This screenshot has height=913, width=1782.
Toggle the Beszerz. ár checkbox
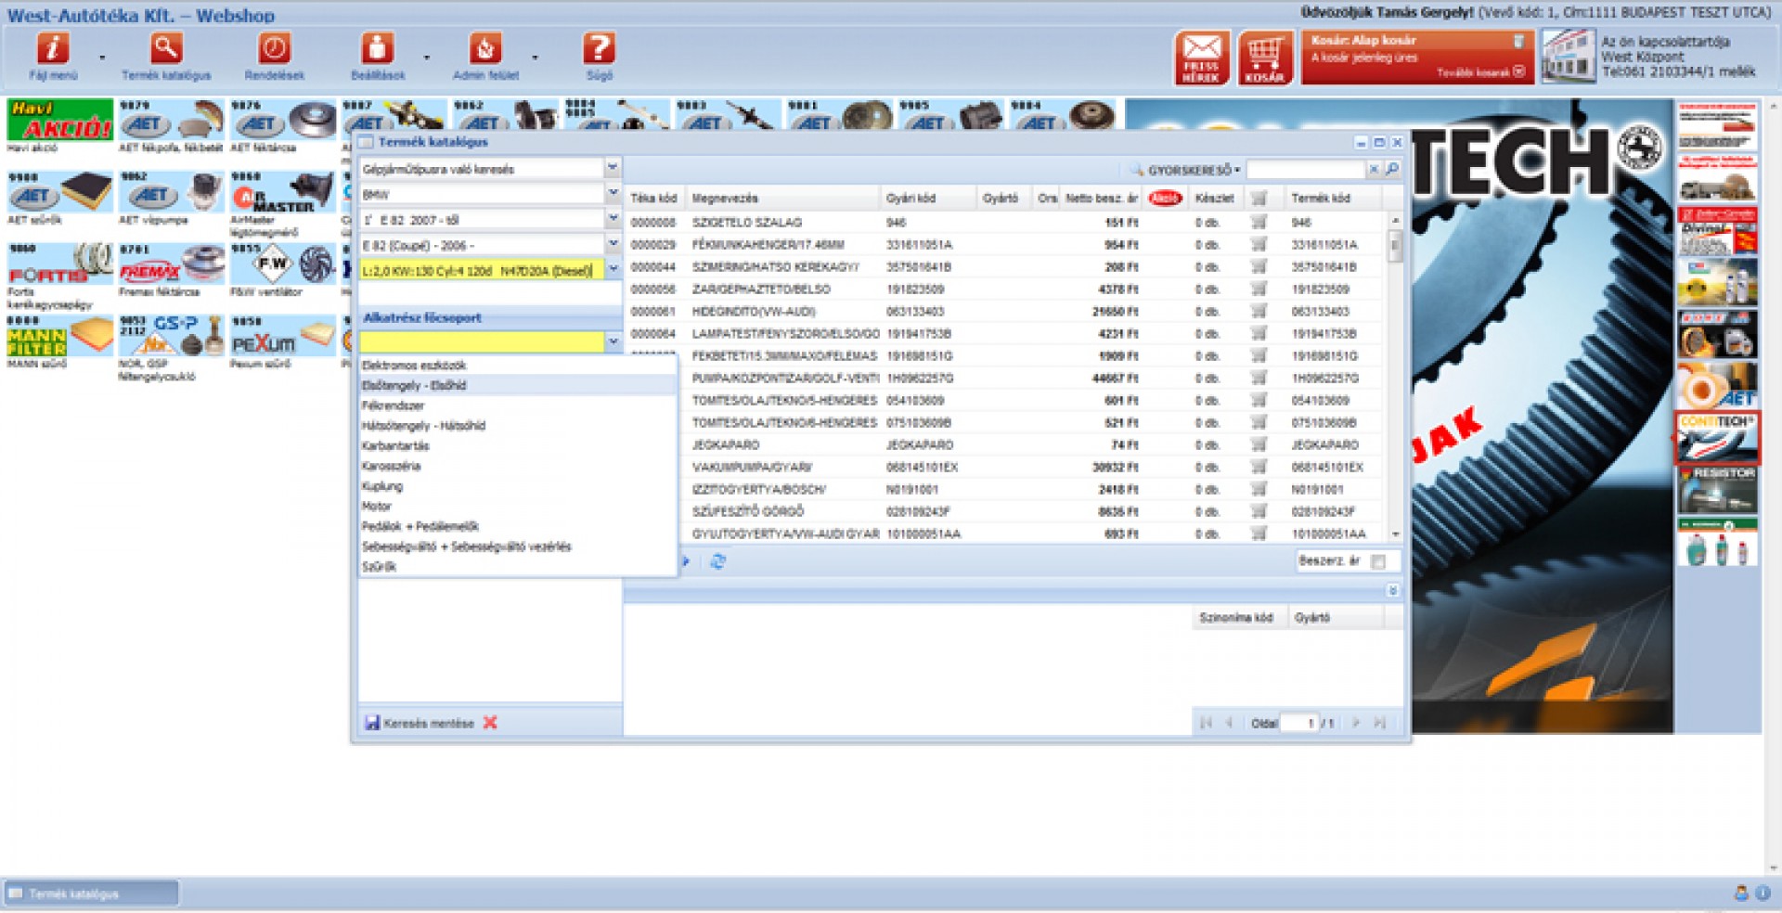pos(1378,561)
